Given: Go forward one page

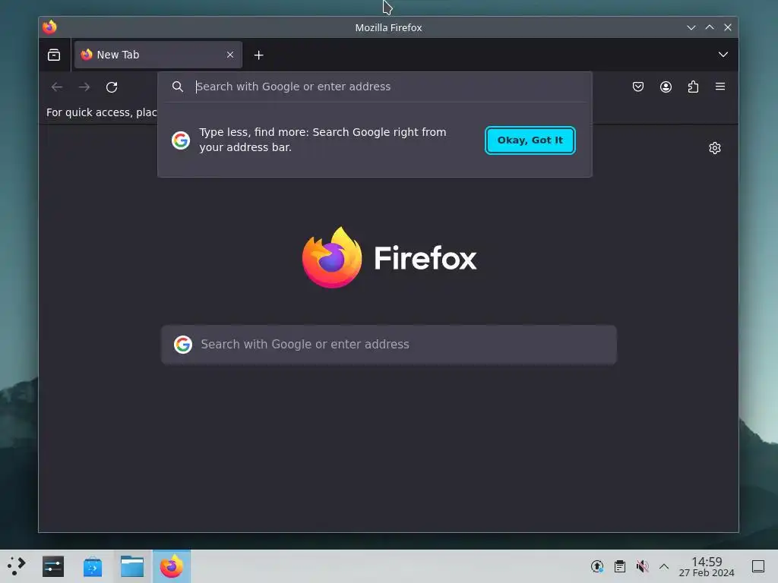Looking at the screenshot, I should tap(84, 87).
